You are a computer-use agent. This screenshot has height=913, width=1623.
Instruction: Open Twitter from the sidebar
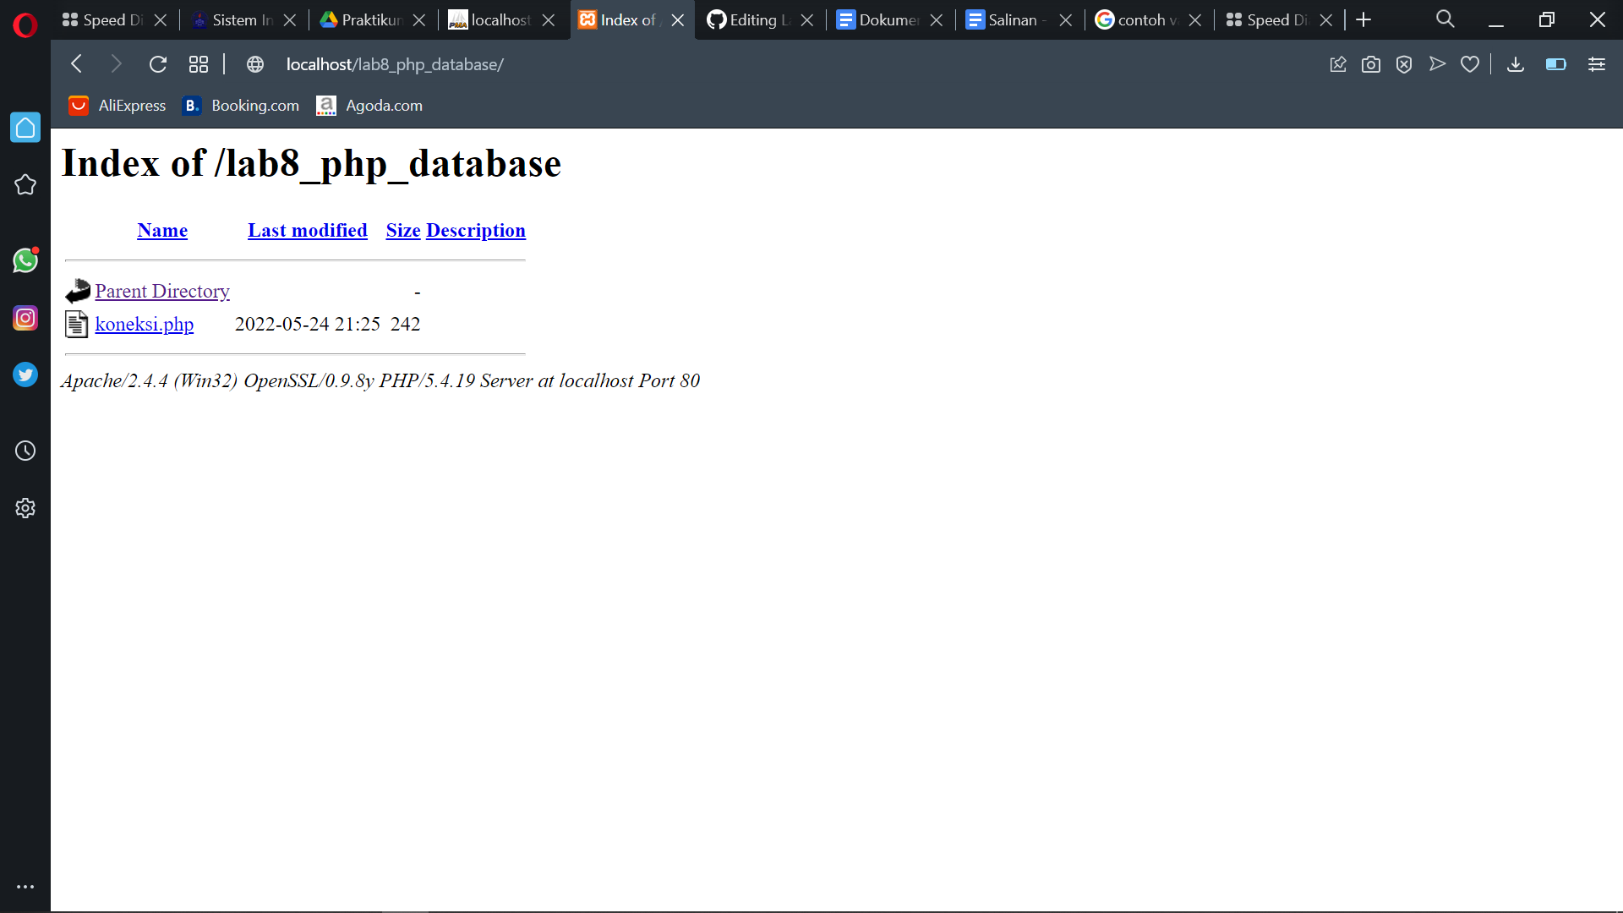pos(25,374)
